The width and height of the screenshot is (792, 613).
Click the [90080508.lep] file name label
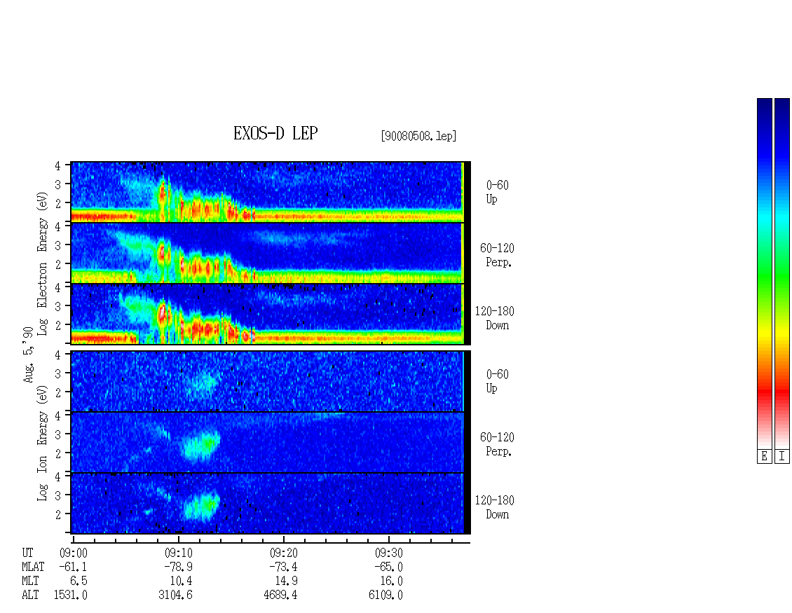[418, 136]
